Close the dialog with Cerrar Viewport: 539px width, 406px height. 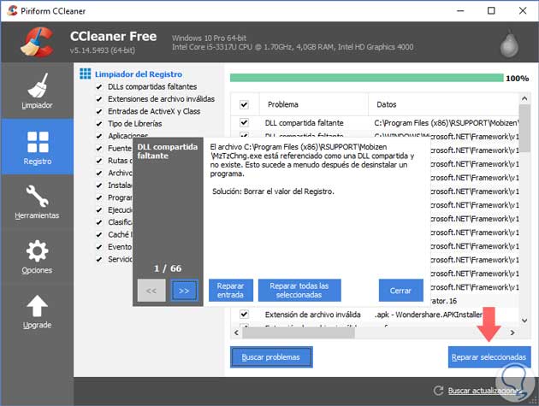tap(400, 291)
